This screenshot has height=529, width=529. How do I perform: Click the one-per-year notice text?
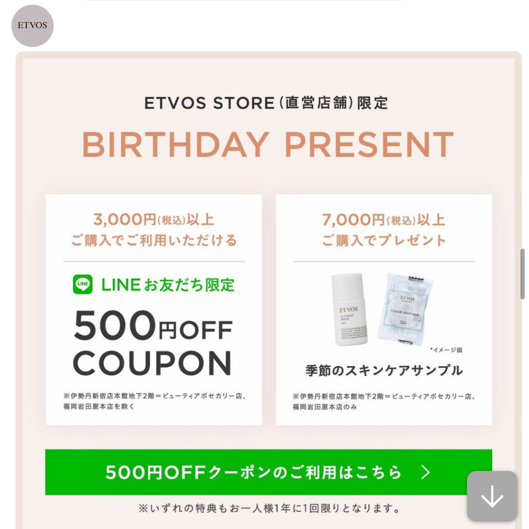click(x=269, y=508)
